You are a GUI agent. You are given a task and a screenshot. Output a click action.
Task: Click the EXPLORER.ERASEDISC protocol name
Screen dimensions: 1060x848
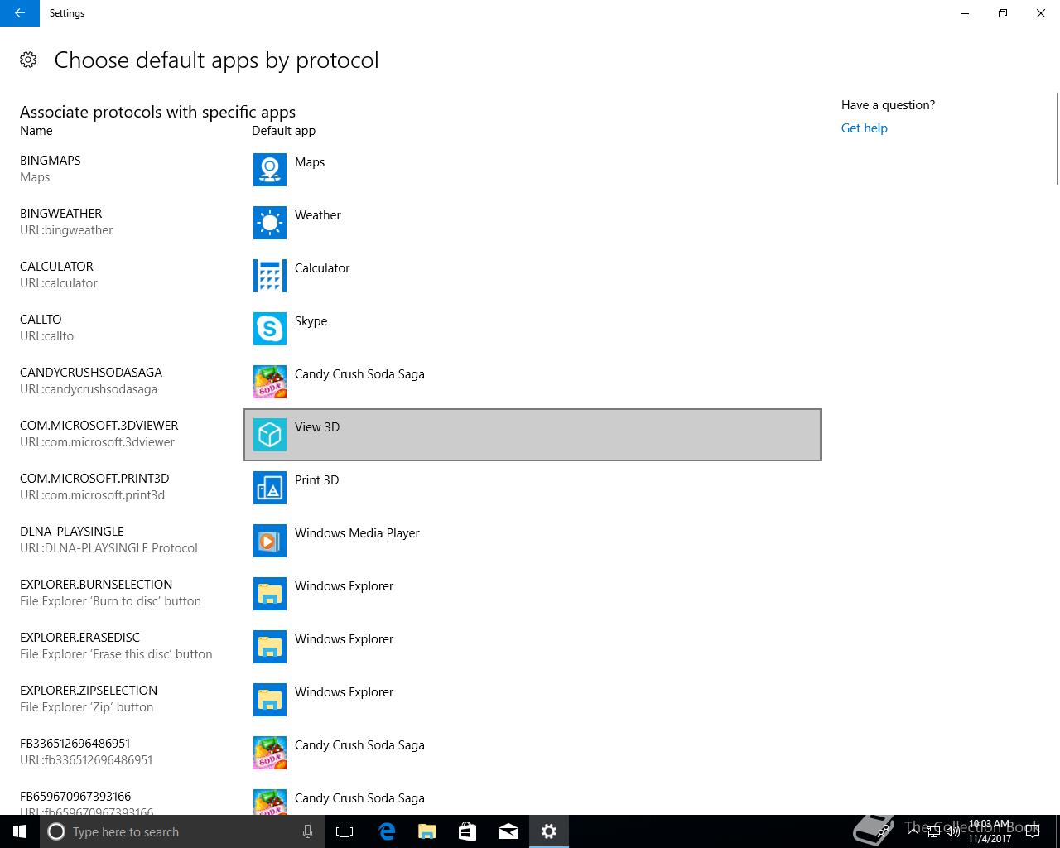tap(80, 638)
